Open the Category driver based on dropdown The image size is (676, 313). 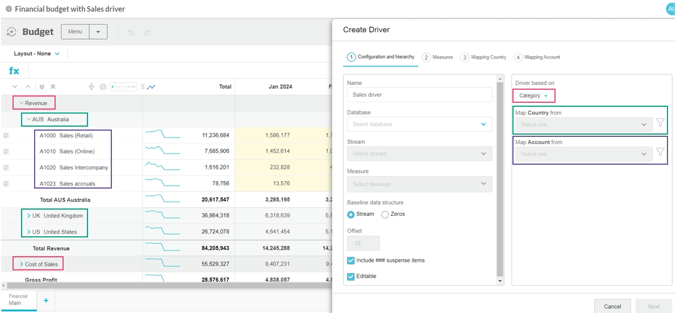(533, 96)
